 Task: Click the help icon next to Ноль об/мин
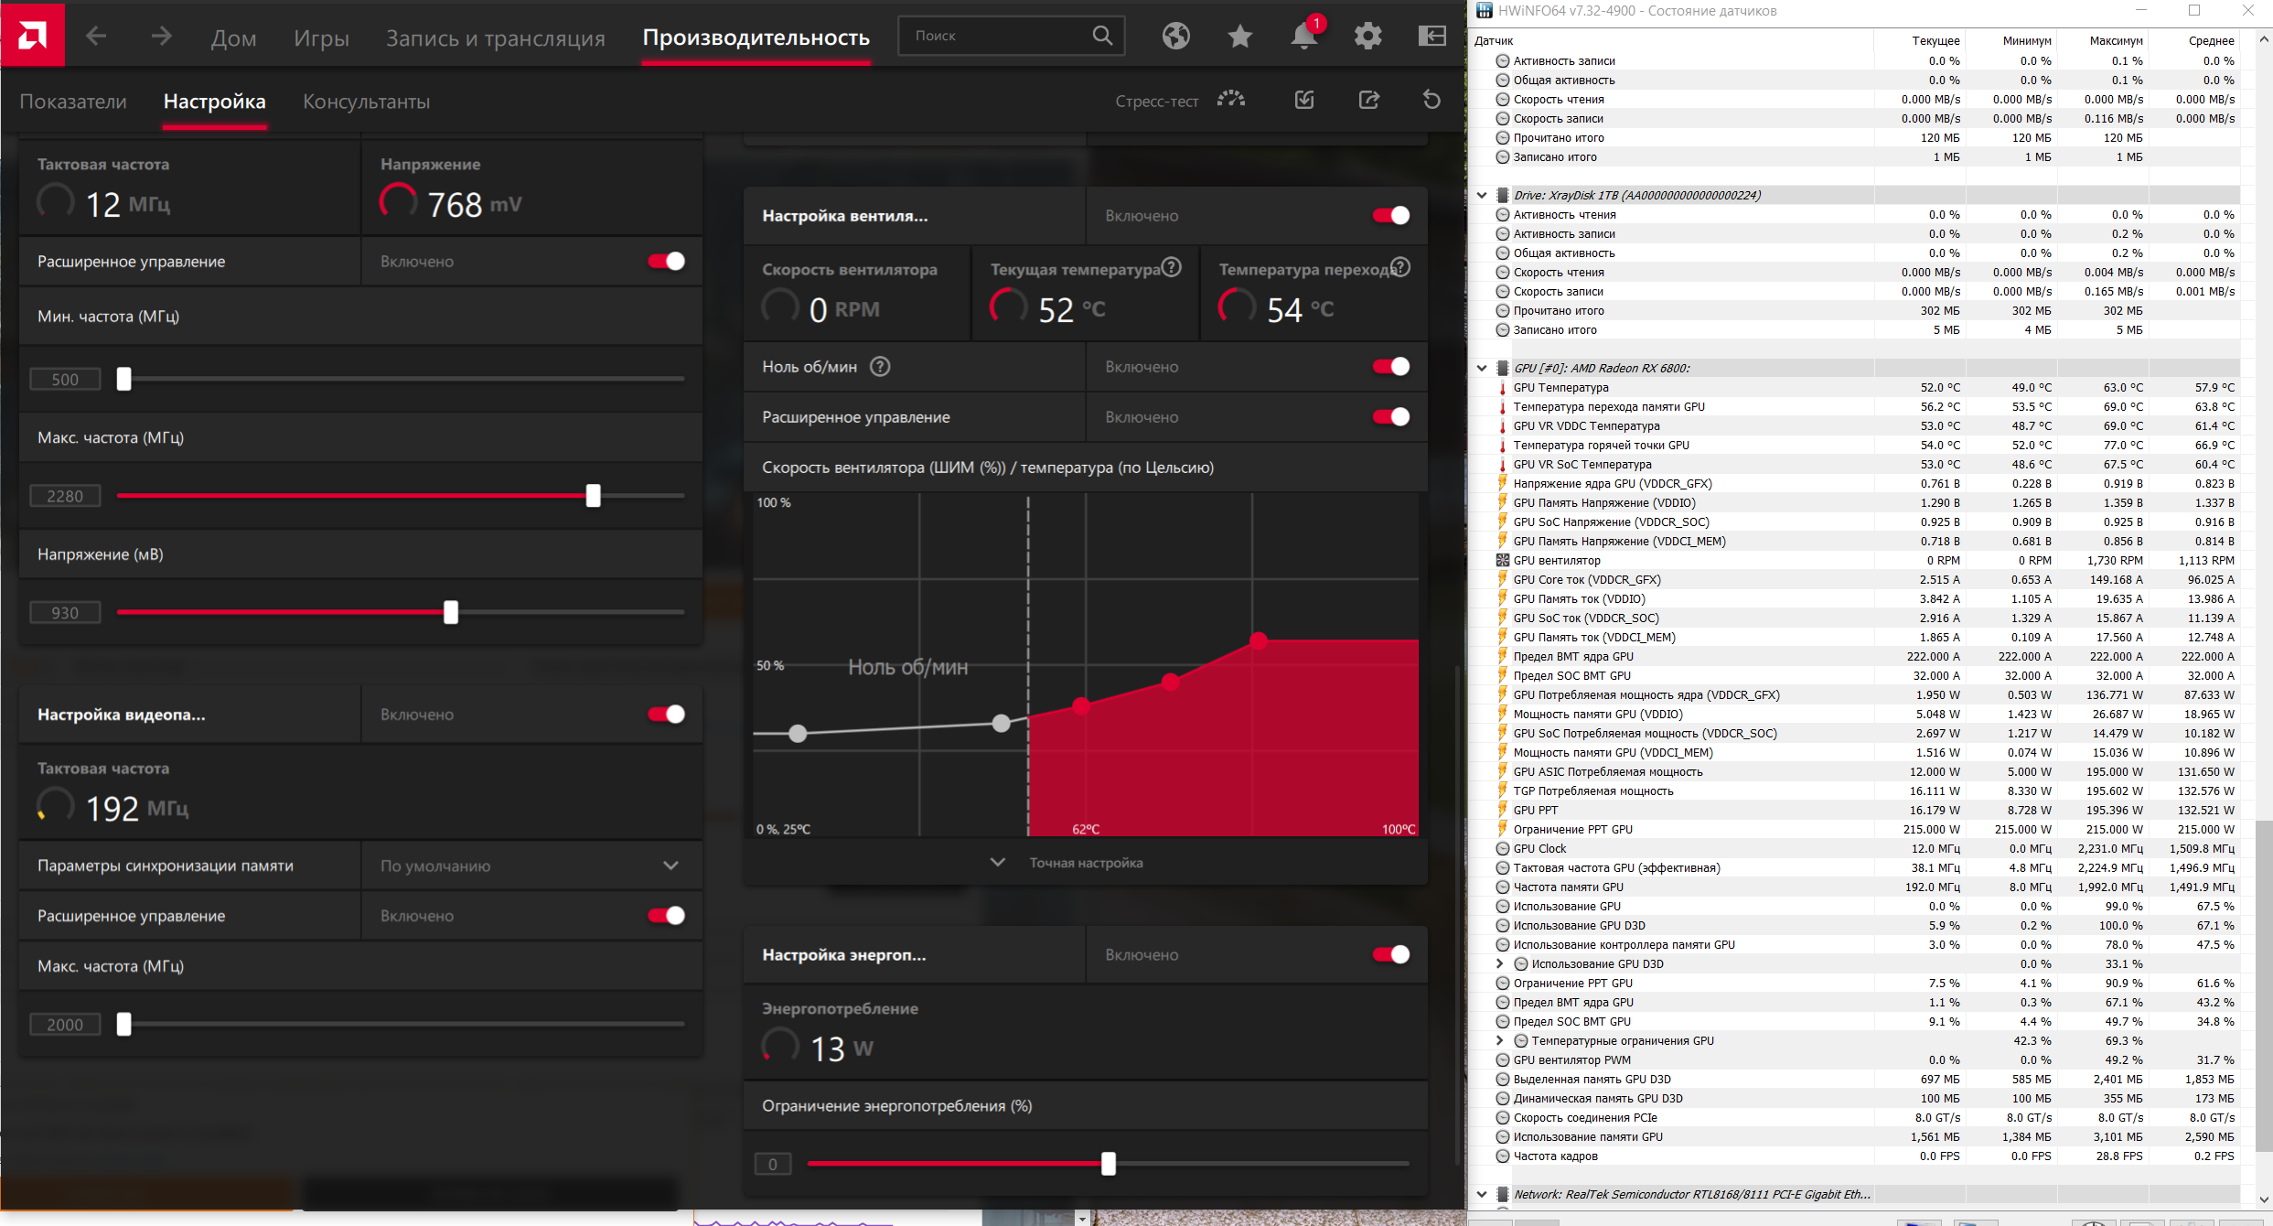[x=879, y=367]
